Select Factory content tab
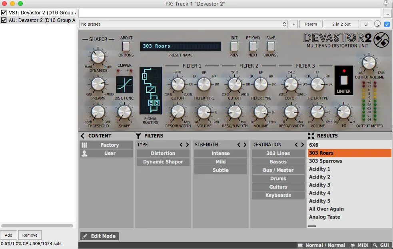This screenshot has height=249, width=393. point(106,145)
